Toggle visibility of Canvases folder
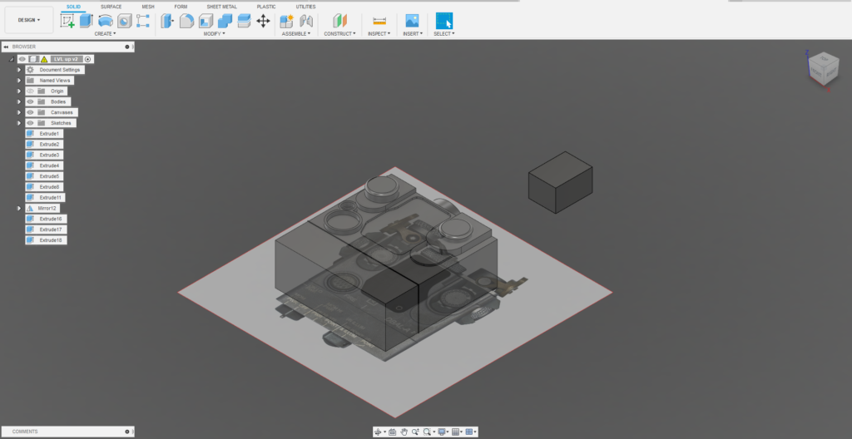852x439 pixels. coord(30,112)
